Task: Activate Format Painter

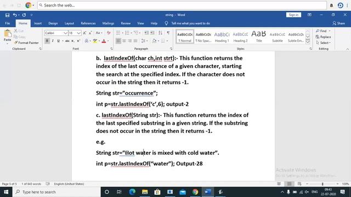Action: (x=26, y=43)
